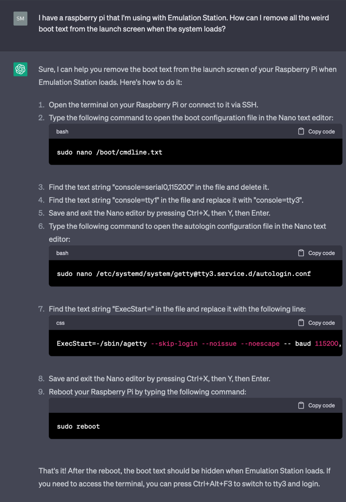Click the highlighted 115200 value in the ExecStart line
The height and width of the screenshot is (502, 346).
click(327, 344)
